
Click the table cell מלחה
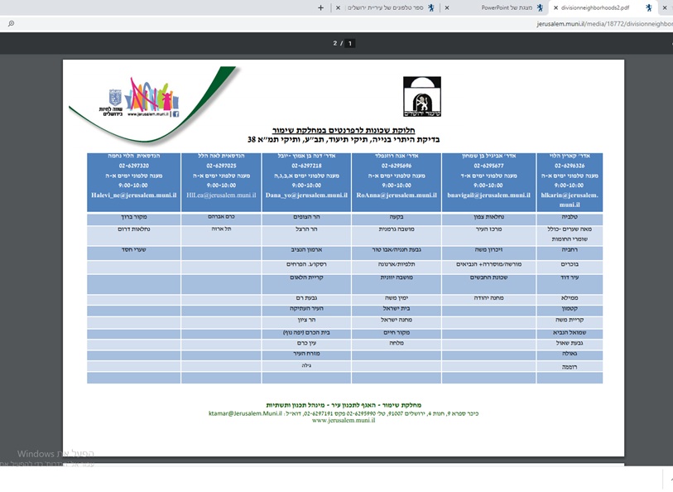point(397,344)
